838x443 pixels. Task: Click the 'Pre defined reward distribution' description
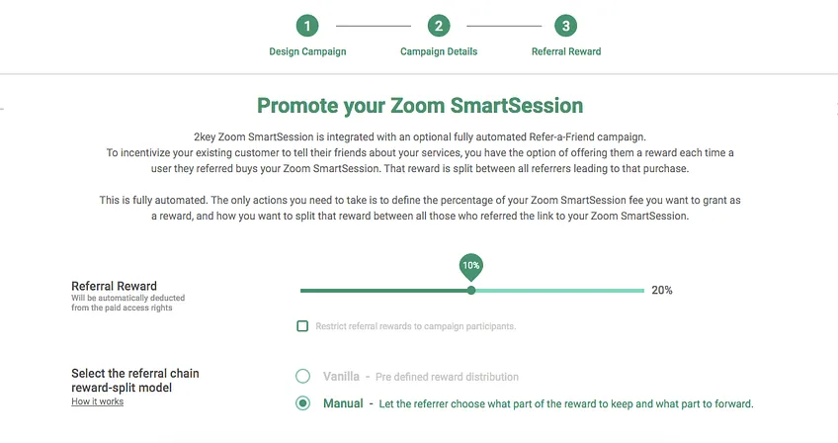click(447, 377)
